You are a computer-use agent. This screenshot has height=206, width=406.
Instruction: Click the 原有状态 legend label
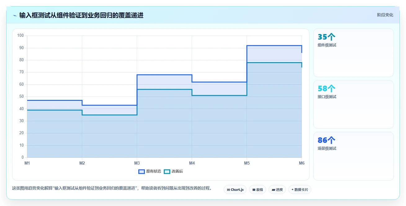tap(154, 171)
